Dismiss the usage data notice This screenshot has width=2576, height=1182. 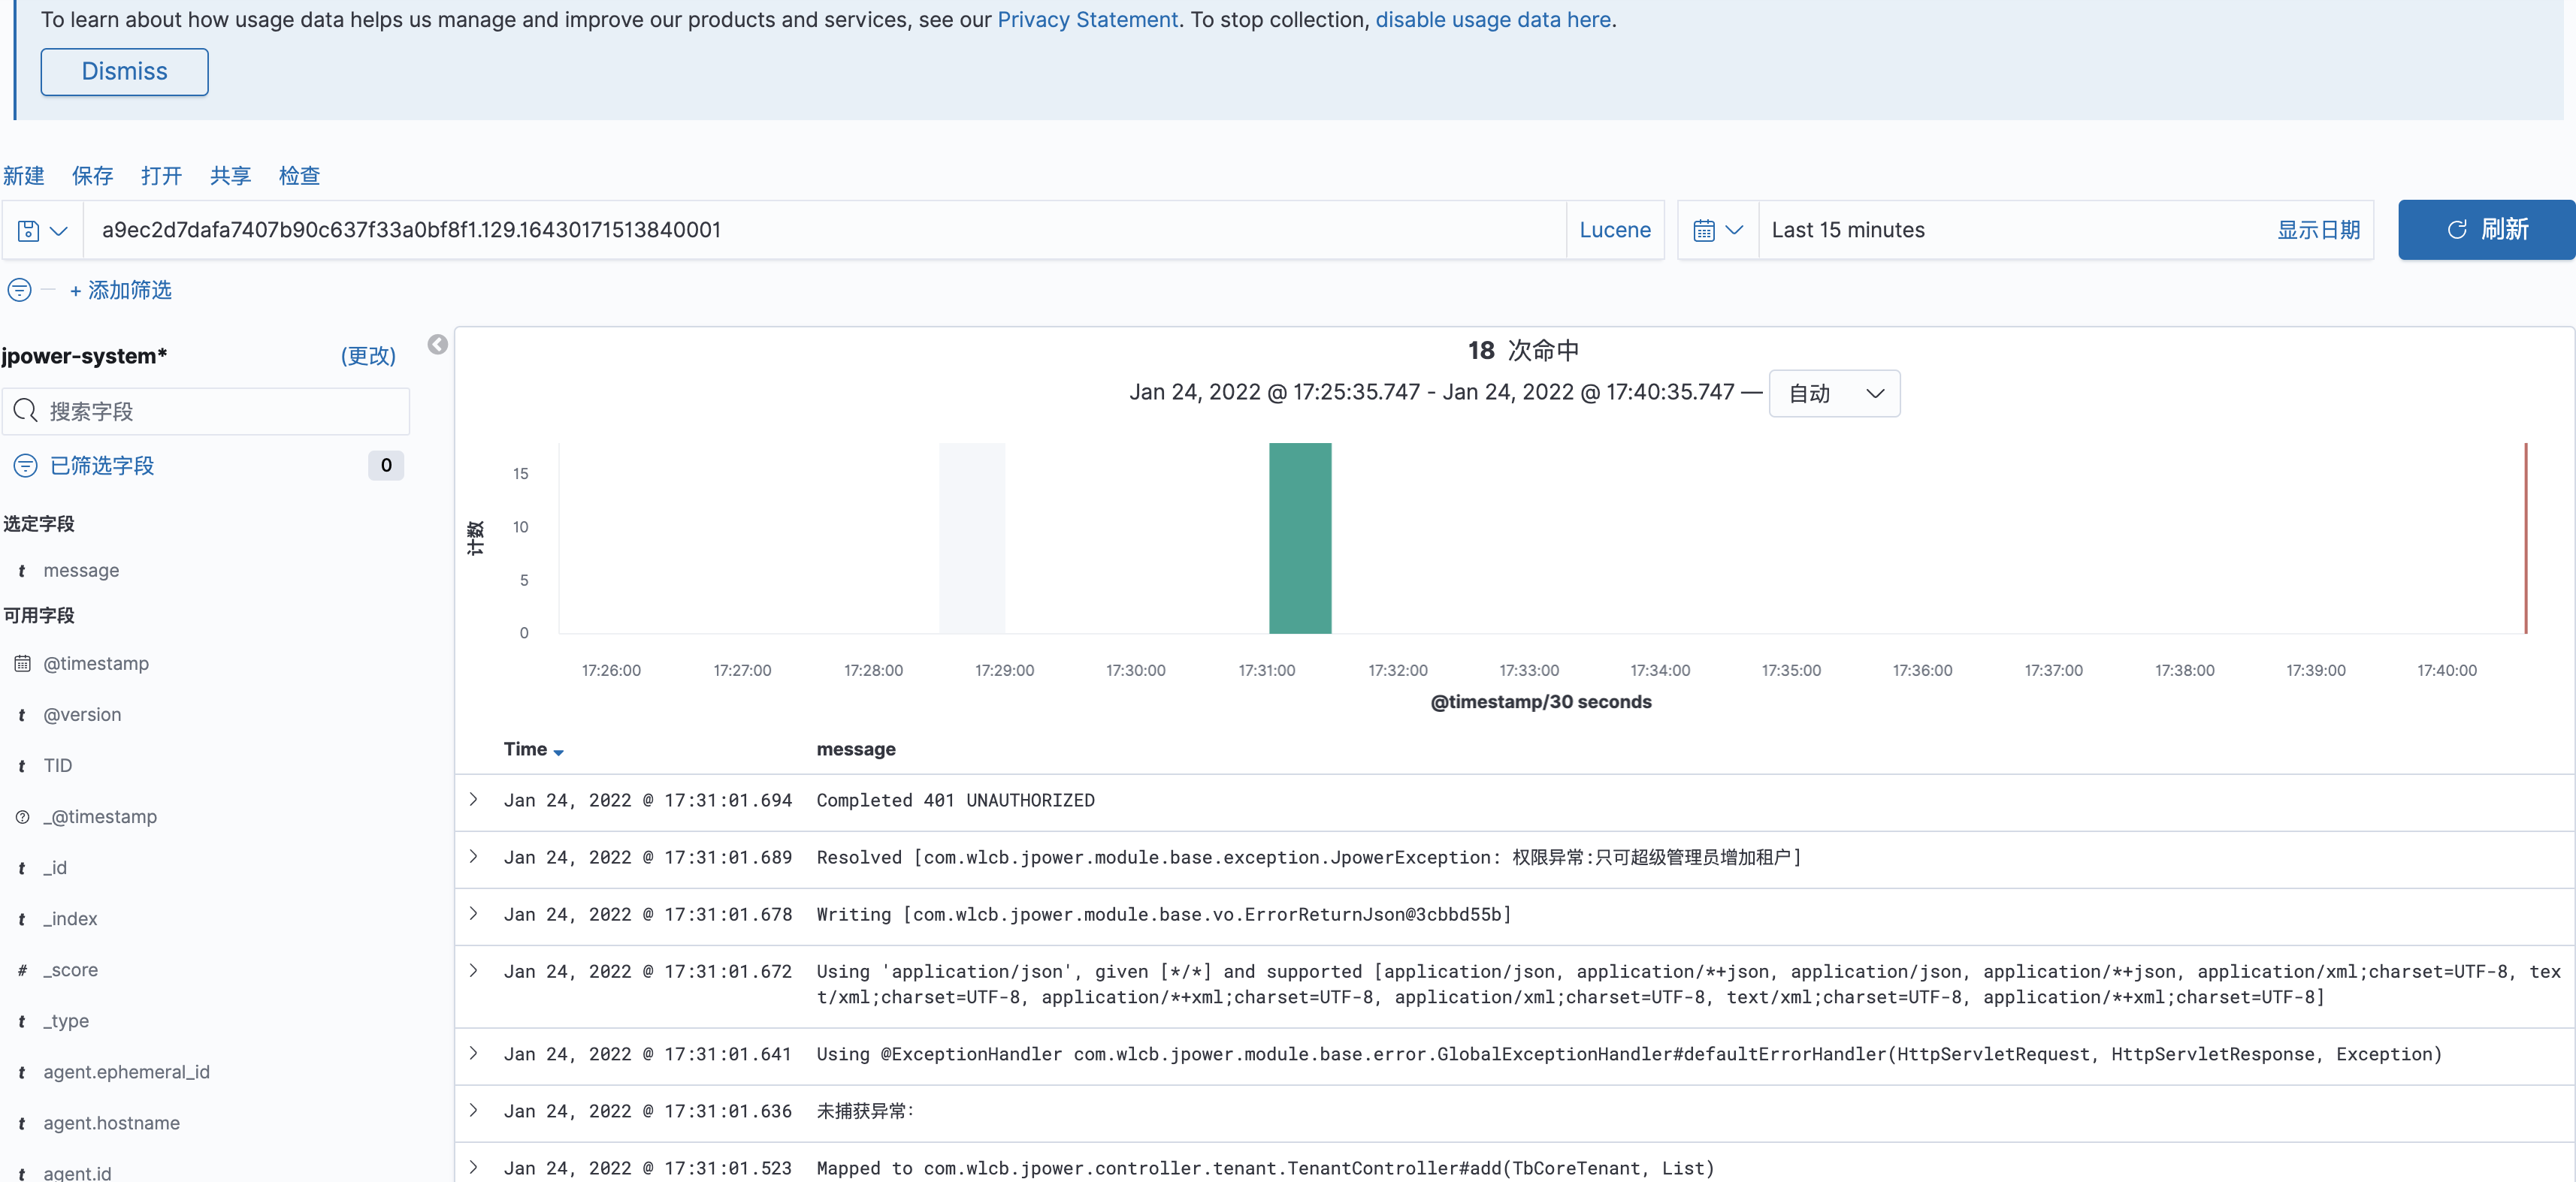125,72
